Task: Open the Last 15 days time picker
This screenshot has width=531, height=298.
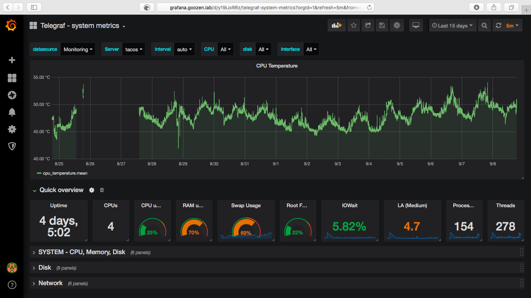Action: (453, 26)
